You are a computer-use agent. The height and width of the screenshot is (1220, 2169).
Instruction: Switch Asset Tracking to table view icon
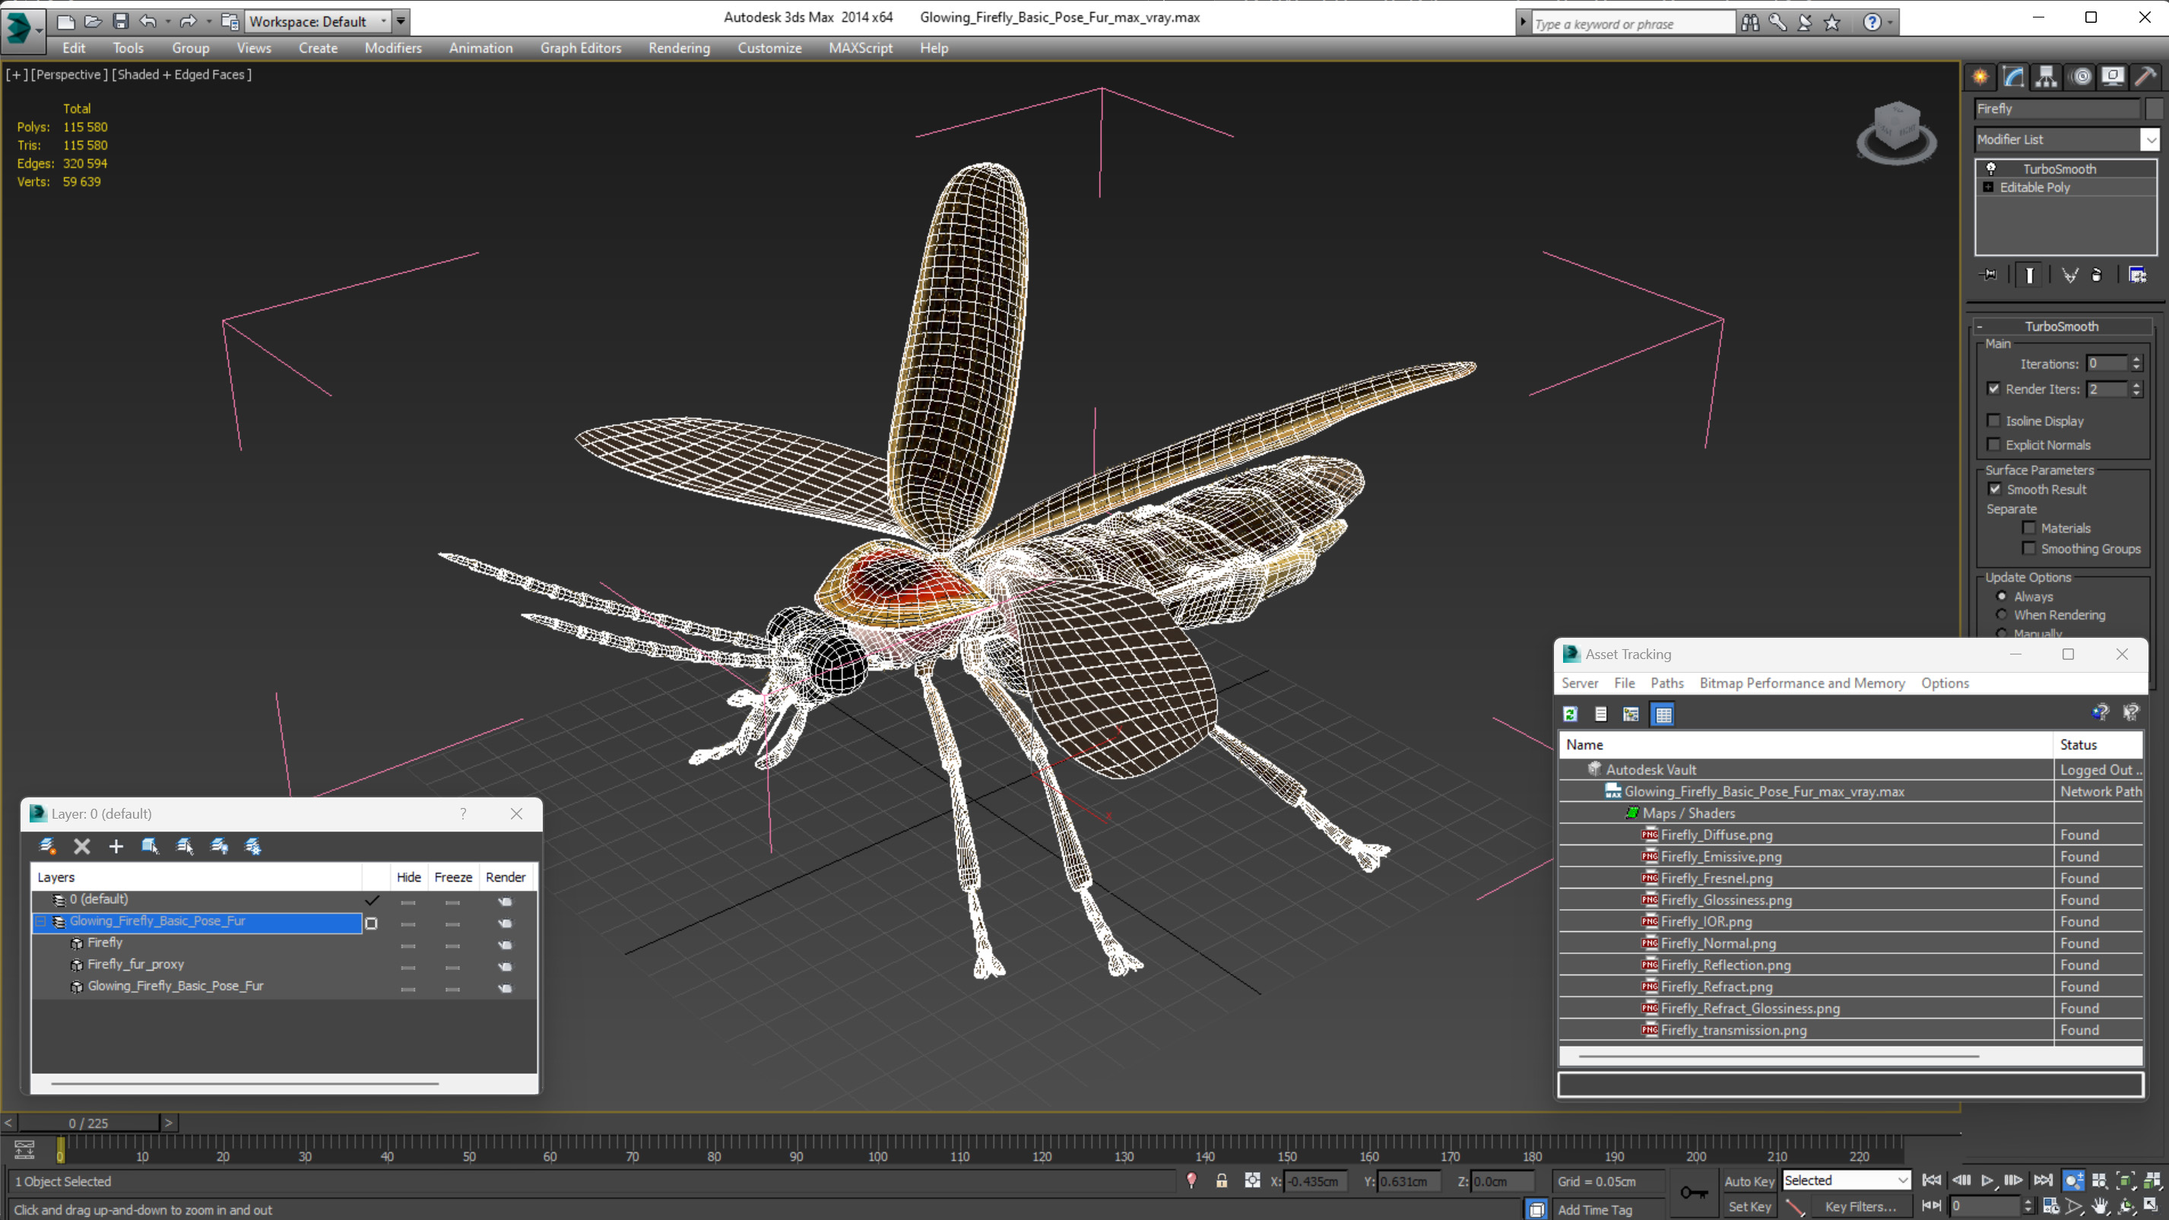pos(1663,714)
